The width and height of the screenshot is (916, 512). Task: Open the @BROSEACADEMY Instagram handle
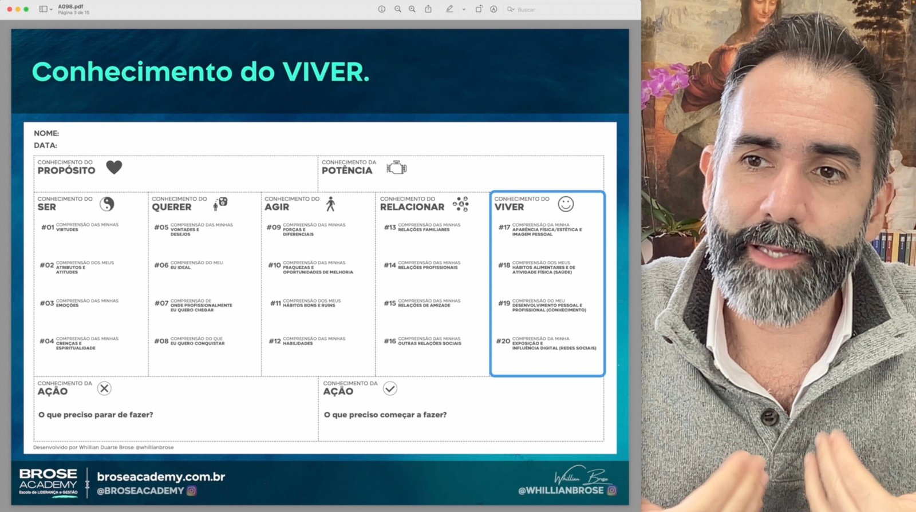pyautogui.click(x=140, y=491)
